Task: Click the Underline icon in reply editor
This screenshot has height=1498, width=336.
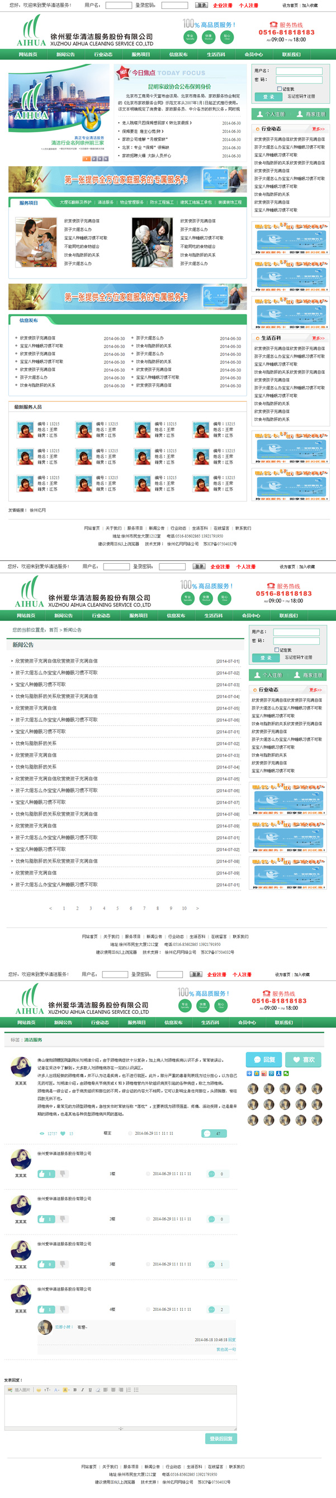Action: [90, 1390]
